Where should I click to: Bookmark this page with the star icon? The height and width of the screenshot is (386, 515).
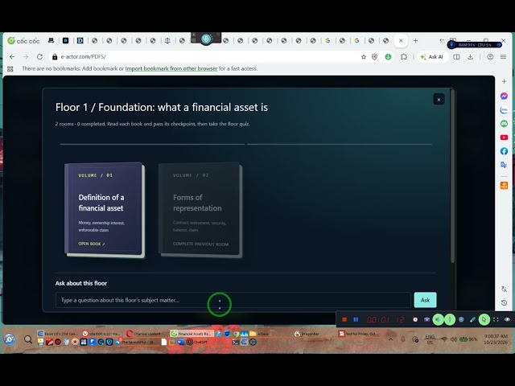click(364, 57)
